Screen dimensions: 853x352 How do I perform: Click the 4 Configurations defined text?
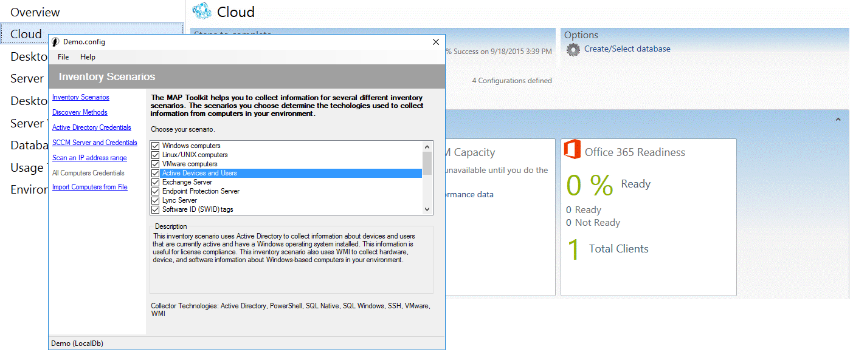point(512,81)
